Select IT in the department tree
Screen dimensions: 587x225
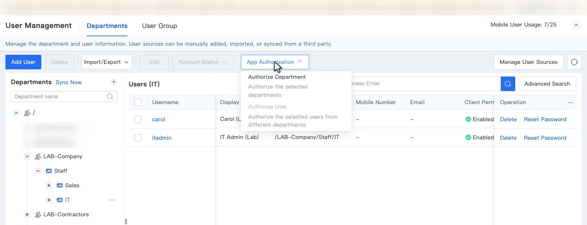(x=67, y=200)
